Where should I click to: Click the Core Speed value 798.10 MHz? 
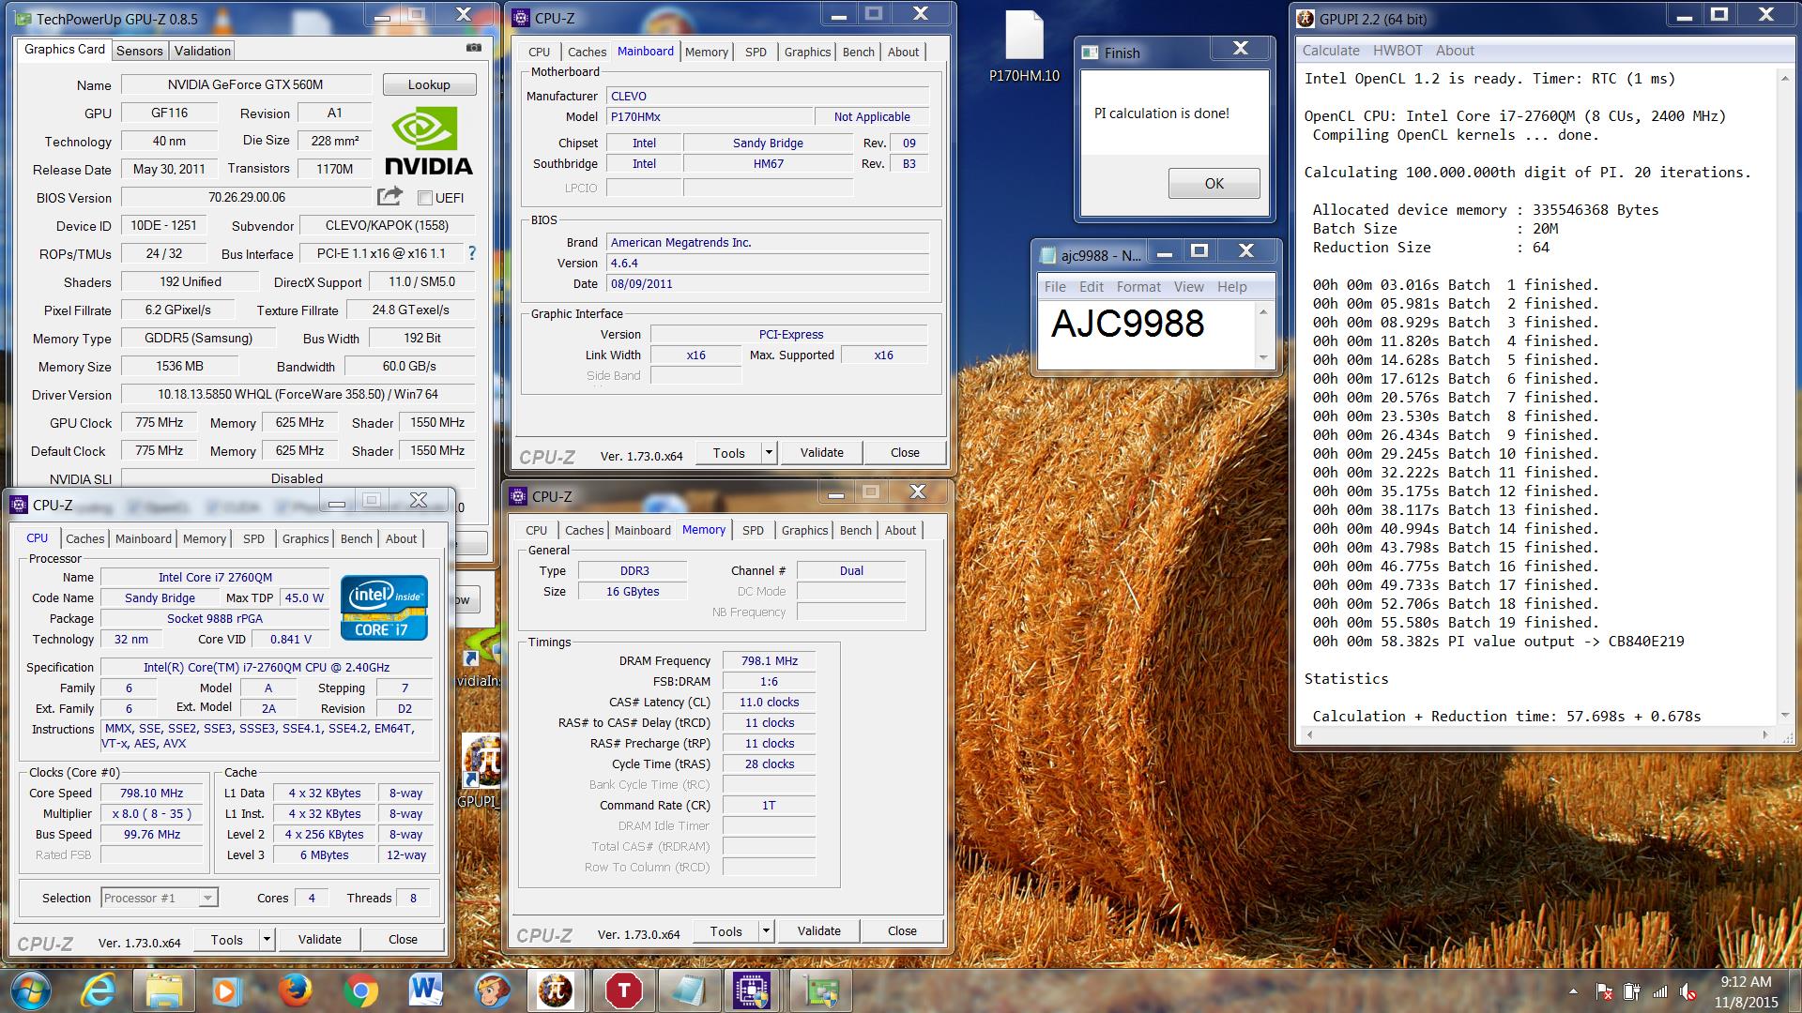point(152,793)
